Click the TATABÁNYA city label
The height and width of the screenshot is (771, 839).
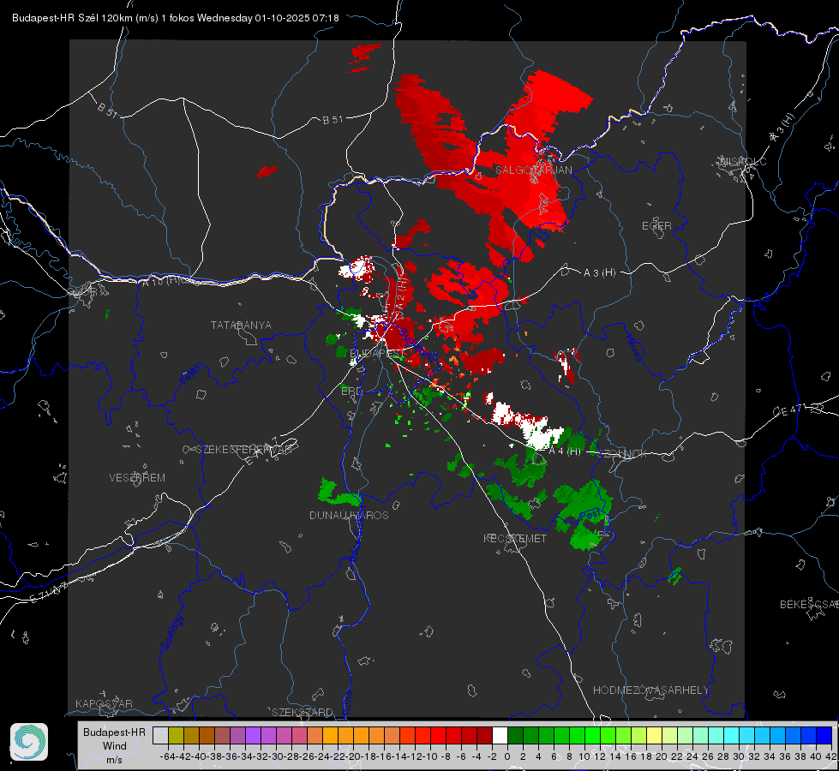241,325
